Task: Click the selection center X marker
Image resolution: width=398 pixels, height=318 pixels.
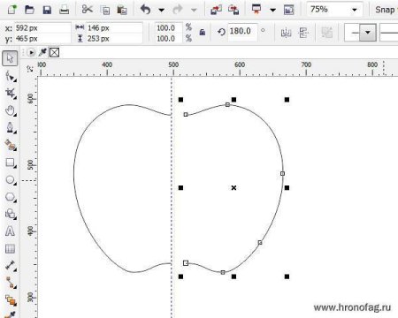Action: [233, 187]
